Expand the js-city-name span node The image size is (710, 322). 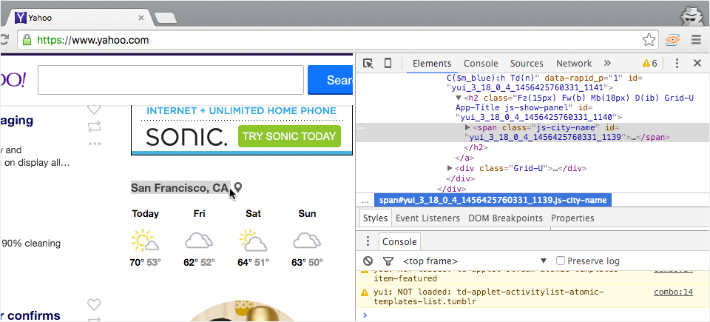(467, 127)
